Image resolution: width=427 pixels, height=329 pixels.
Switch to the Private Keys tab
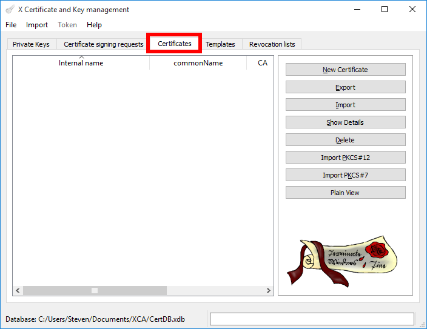[x=31, y=44]
